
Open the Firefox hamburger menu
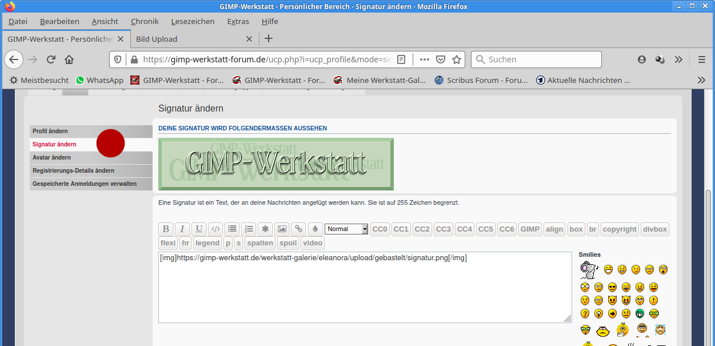pos(702,59)
